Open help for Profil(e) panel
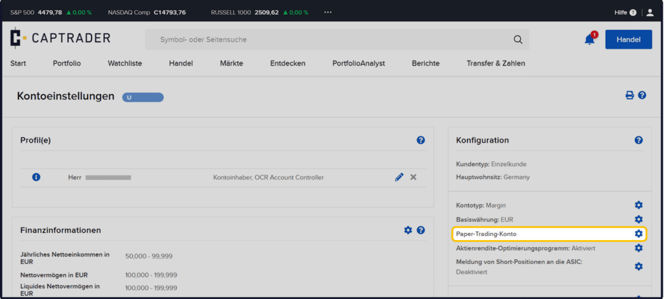Image resolution: width=664 pixels, height=299 pixels. pos(420,139)
